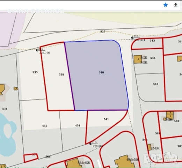Click parcel label 455
Screen dimensions: 182x168
click(45, 126)
